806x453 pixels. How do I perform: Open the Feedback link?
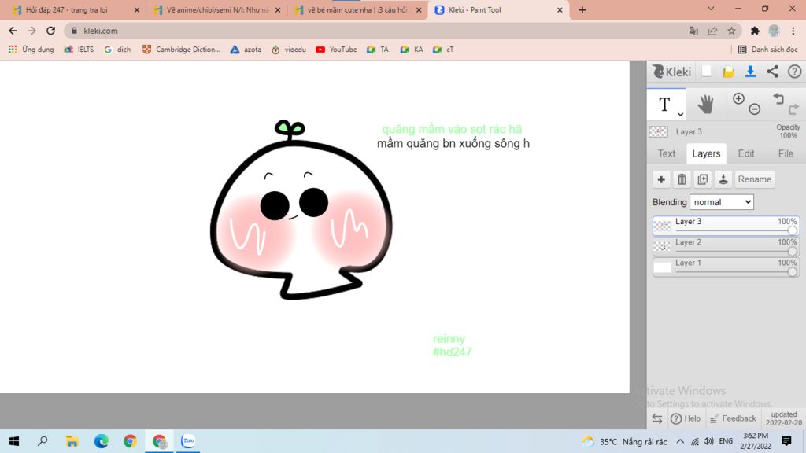pos(733,418)
